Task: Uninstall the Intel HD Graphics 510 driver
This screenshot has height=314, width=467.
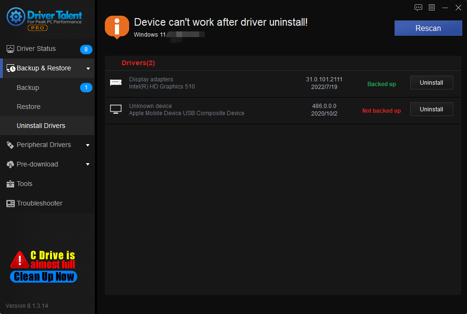Action: (x=432, y=83)
